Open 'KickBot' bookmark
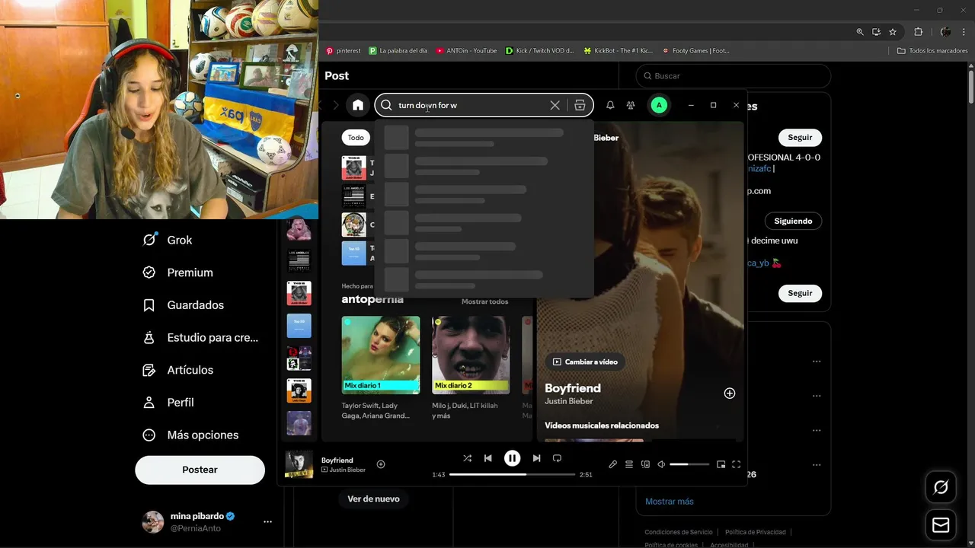The image size is (975, 548). pyautogui.click(x=619, y=51)
